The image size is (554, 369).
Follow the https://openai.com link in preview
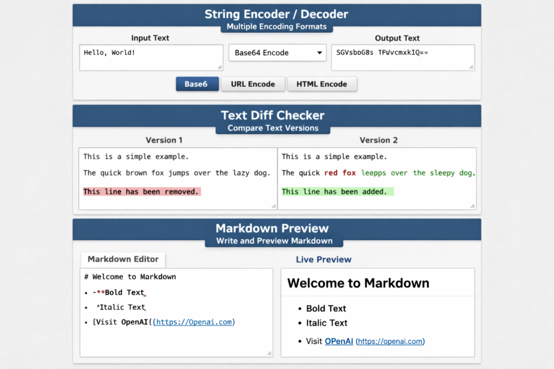[x=390, y=341]
